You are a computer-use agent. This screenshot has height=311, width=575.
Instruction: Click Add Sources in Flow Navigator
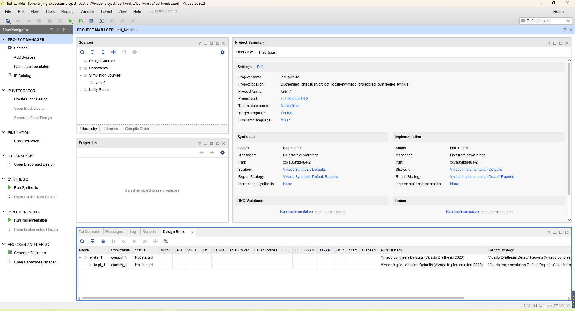pos(25,57)
